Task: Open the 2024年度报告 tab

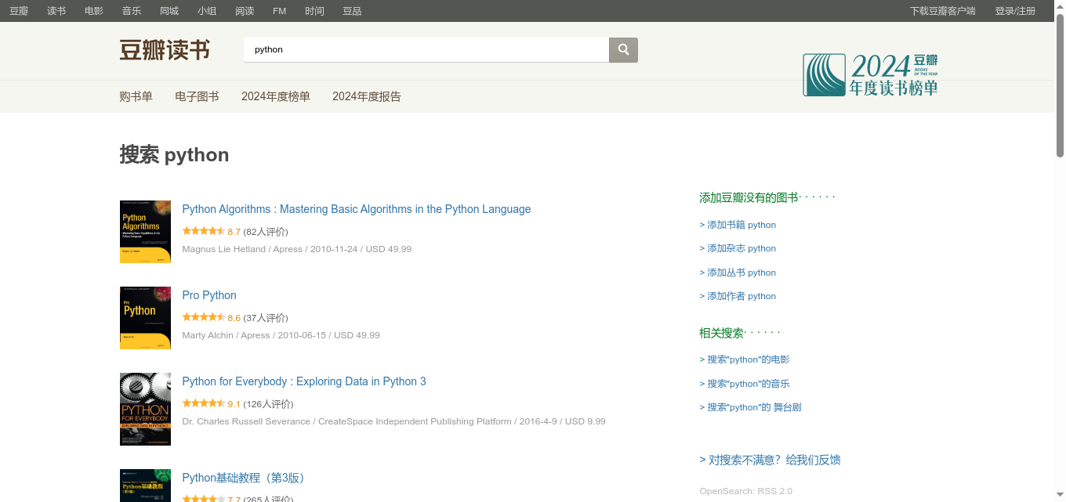Action: tap(367, 96)
